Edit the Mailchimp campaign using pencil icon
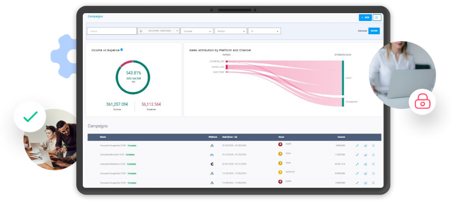 point(357,164)
